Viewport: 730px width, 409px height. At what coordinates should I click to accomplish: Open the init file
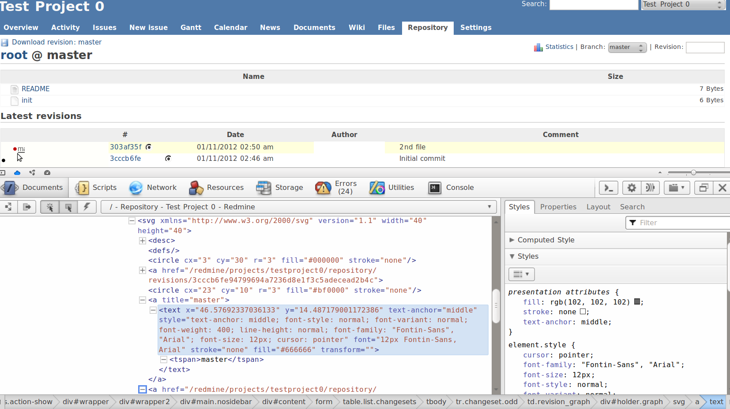(x=27, y=100)
